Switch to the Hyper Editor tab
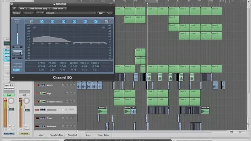 coord(104,135)
